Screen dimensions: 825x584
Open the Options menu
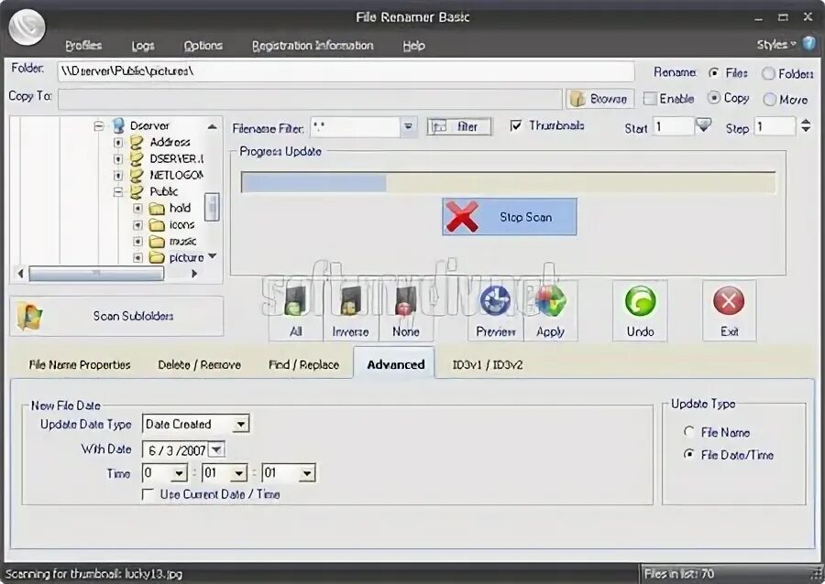coord(203,46)
